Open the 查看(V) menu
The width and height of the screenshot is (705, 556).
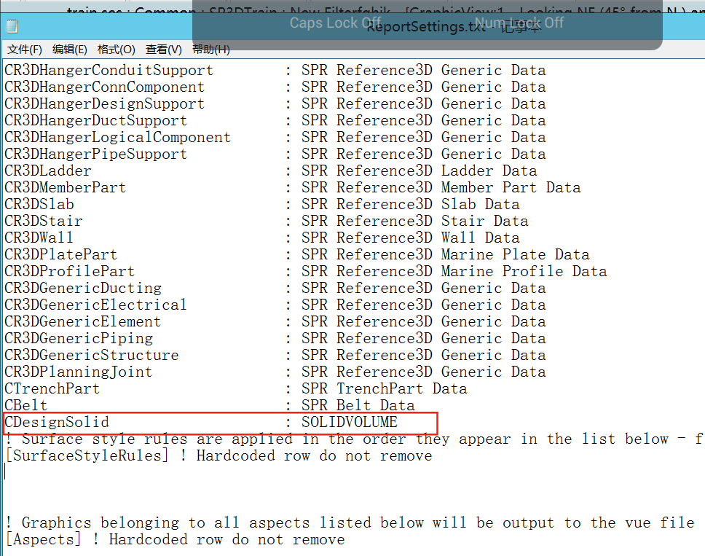click(x=164, y=50)
